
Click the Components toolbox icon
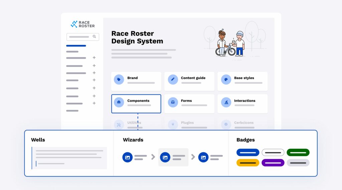(119, 102)
